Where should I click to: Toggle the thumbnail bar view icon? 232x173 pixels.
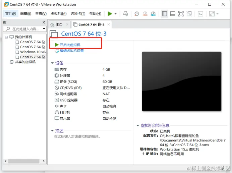click(x=173, y=14)
